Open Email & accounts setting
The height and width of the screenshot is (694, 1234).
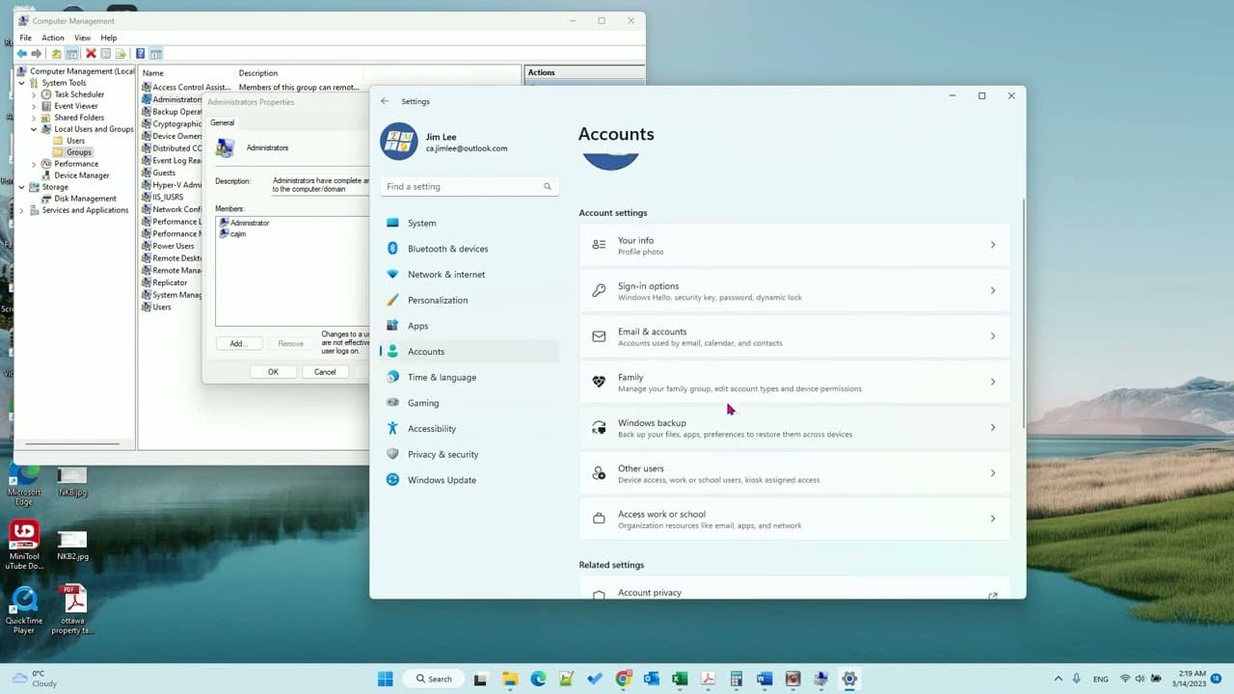click(x=794, y=336)
